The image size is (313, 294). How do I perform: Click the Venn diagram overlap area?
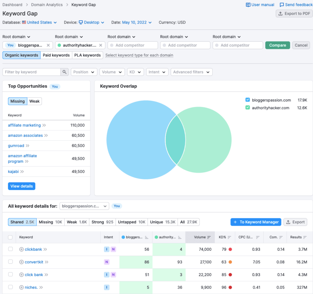tap(176, 140)
